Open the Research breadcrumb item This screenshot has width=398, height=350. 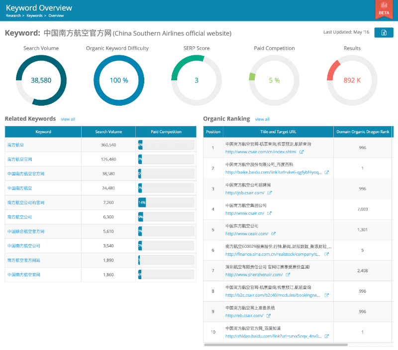coord(13,15)
